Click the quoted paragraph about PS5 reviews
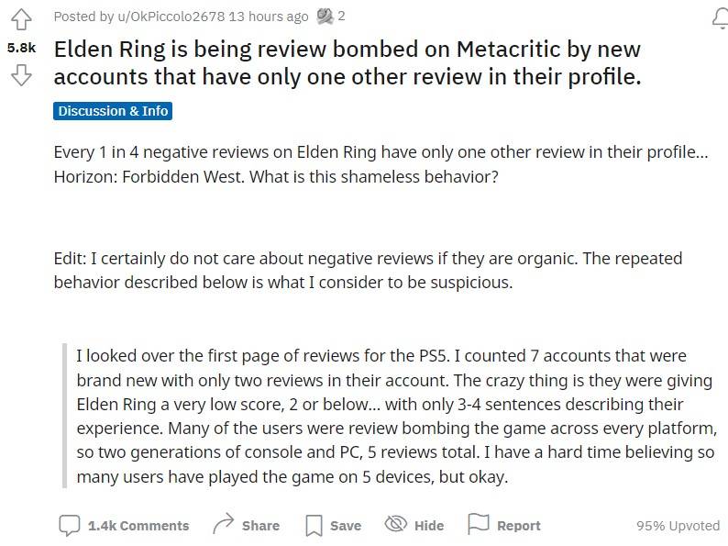Image resolution: width=728 pixels, height=546 pixels. (x=394, y=416)
